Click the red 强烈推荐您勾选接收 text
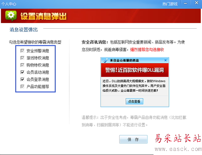This screenshot has height=155, width=202. [147, 50]
